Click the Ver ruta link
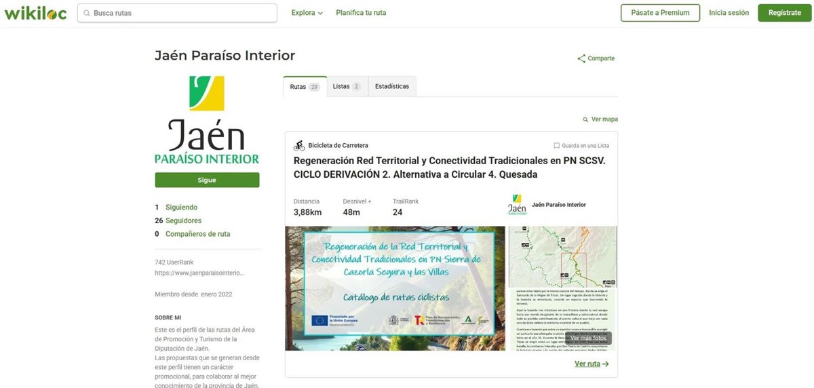 tap(592, 364)
